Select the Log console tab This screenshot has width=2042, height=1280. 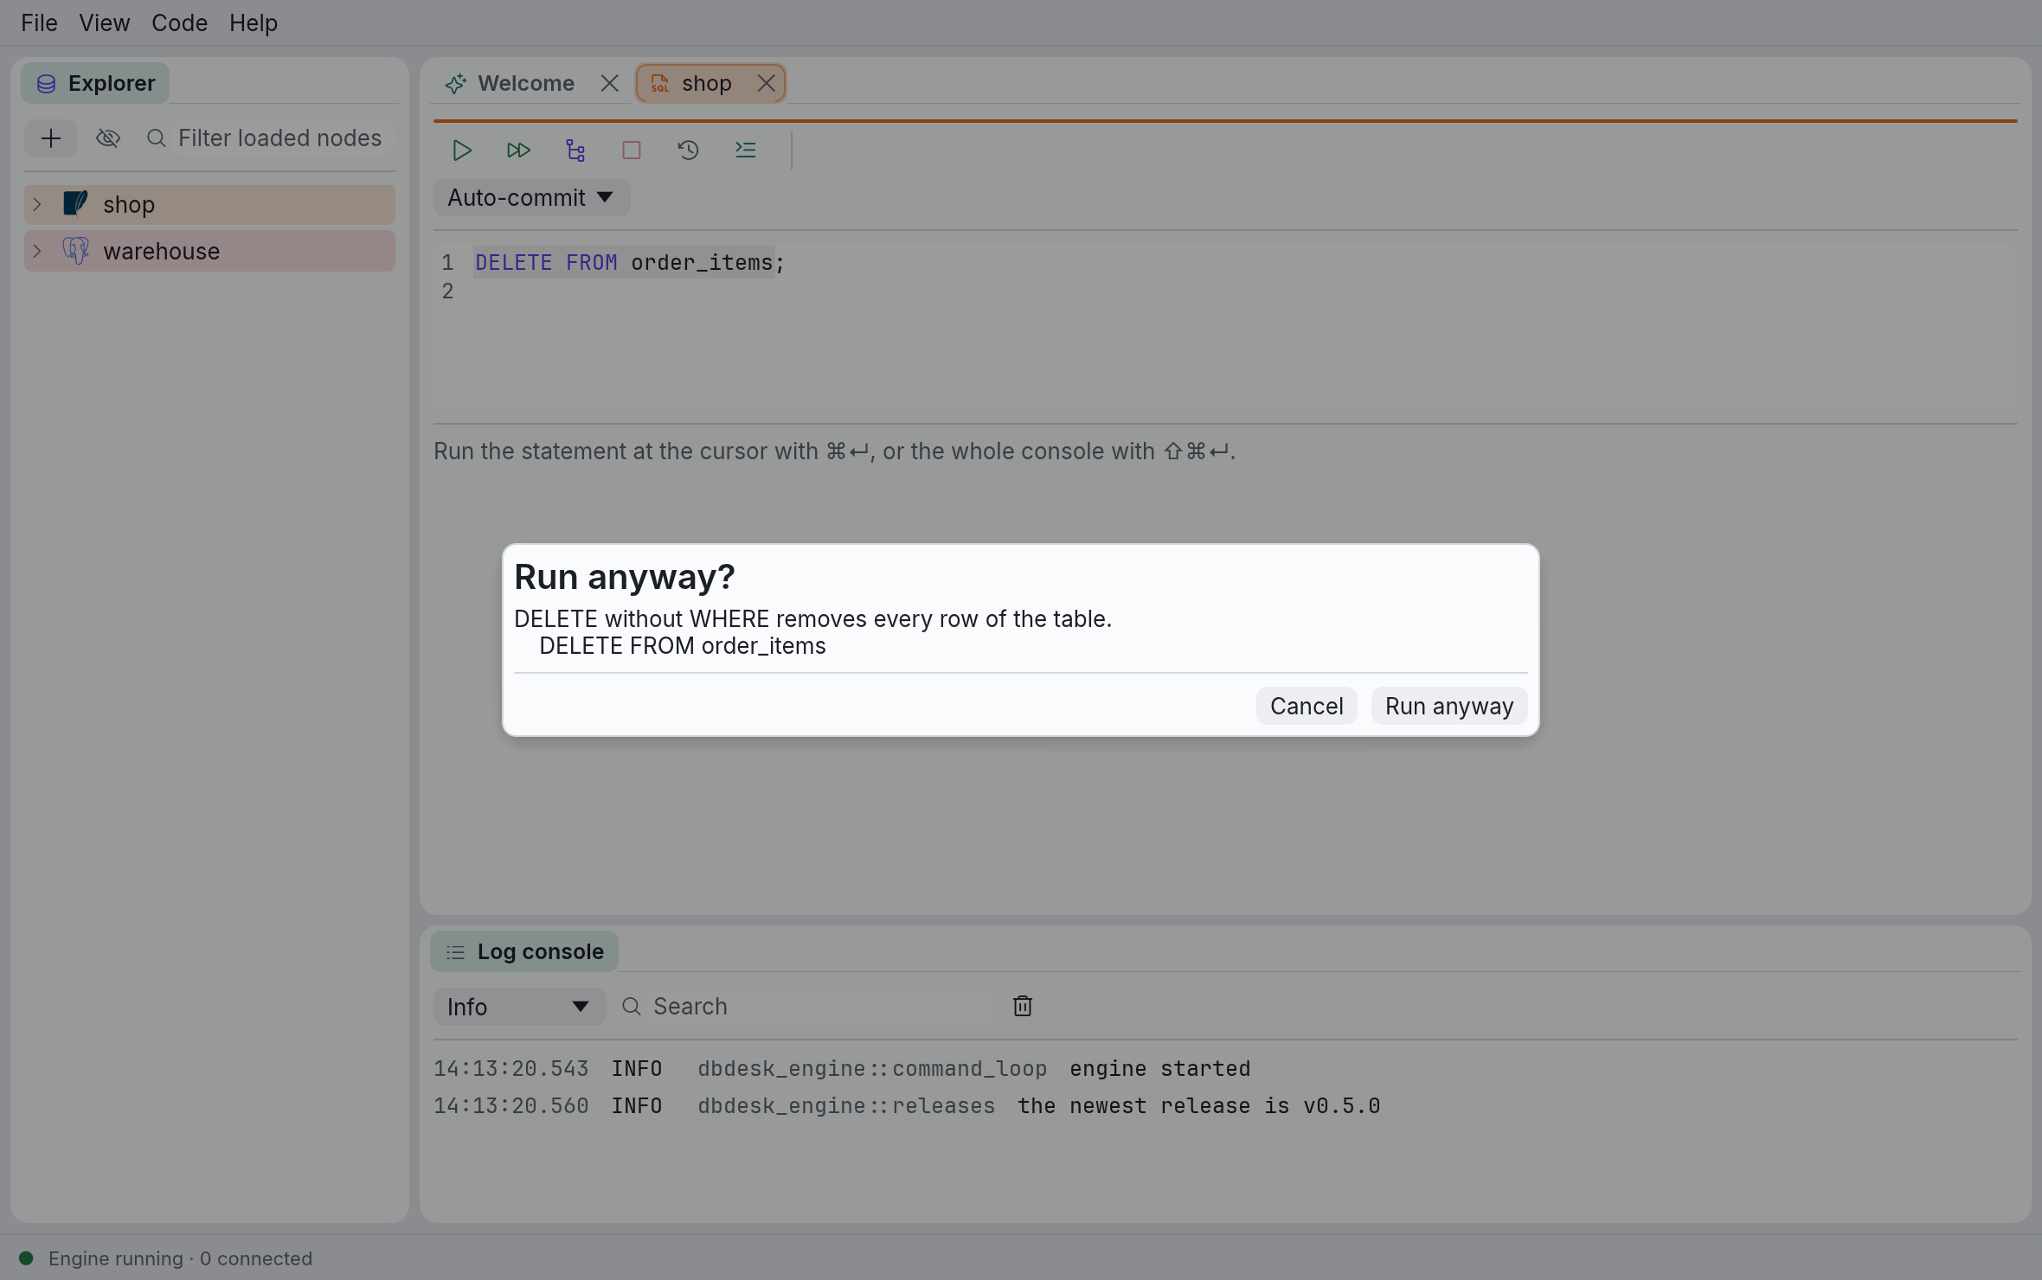point(524,952)
